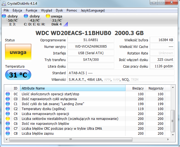Viewport: 180px width, 147px height.
Task: Click the horizontal scrollbar thumb
Action: tap(71, 139)
